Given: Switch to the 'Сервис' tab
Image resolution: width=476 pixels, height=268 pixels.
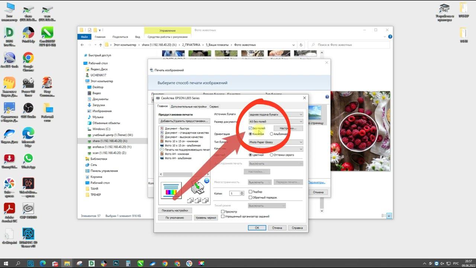Looking at the screenshot, I should click(x=214, y=107).
